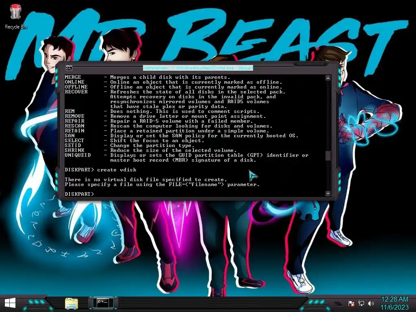Click 'There is no virtual disk file specified' line
Viewport: 416px width, 312px height.
pos(146,180)
